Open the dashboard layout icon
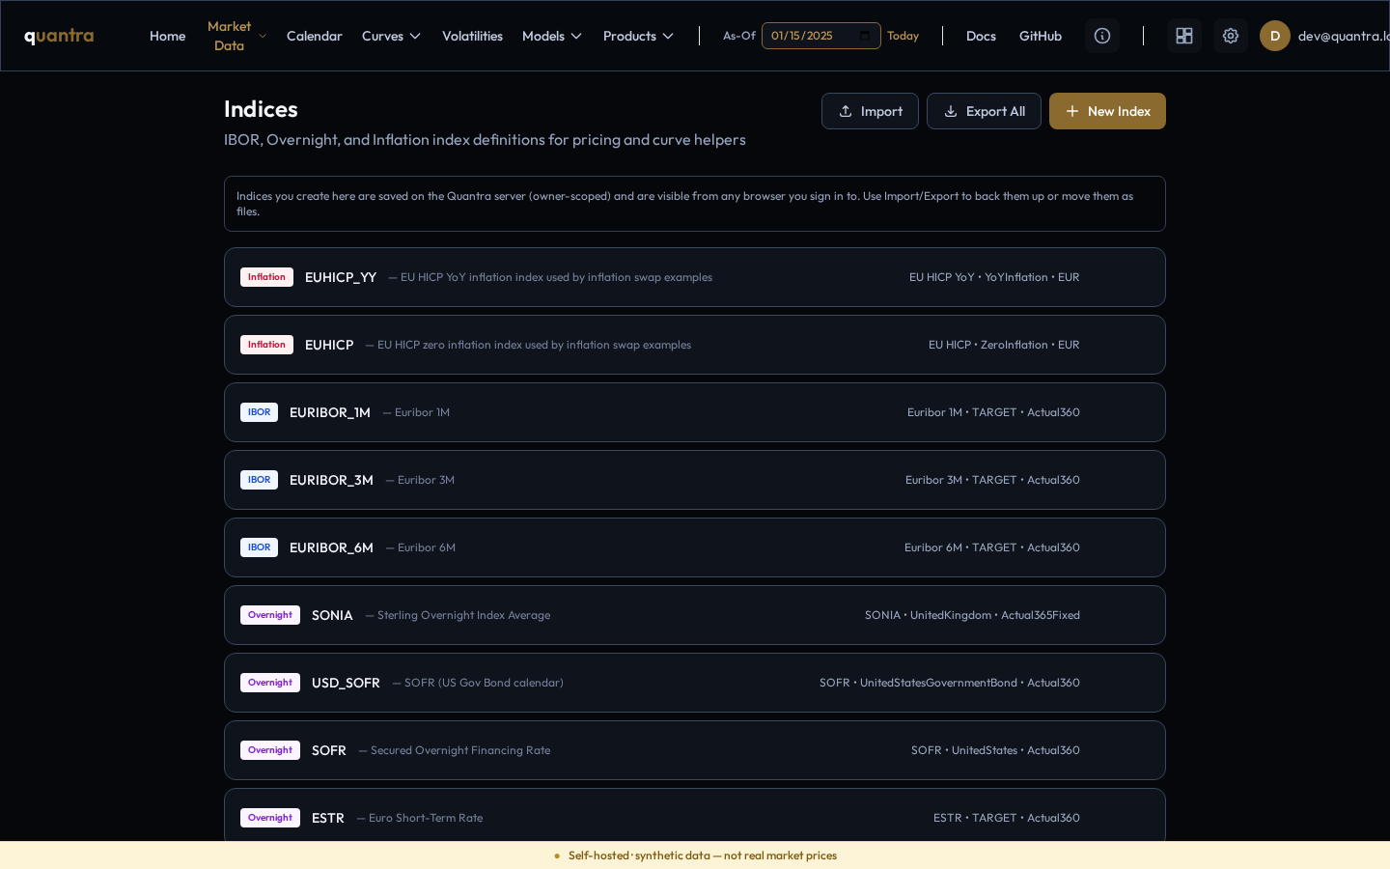 click(1184, 36)
